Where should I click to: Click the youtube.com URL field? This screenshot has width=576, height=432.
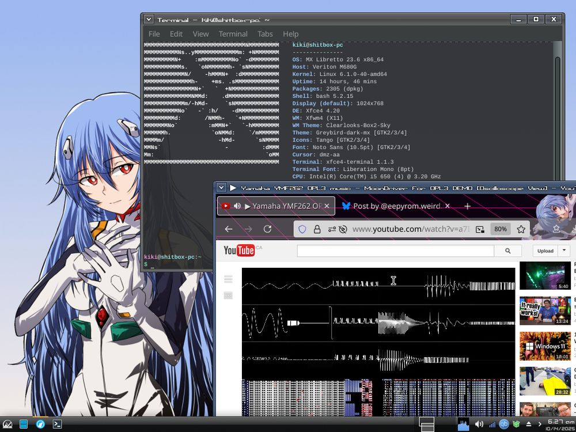pyautogui.click(x=411, y=229)
